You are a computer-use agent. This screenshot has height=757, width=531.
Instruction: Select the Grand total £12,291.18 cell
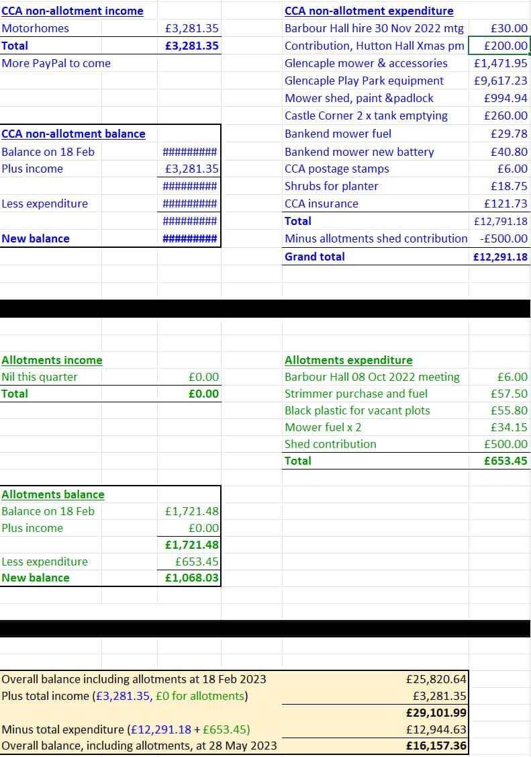click(500, 257)
